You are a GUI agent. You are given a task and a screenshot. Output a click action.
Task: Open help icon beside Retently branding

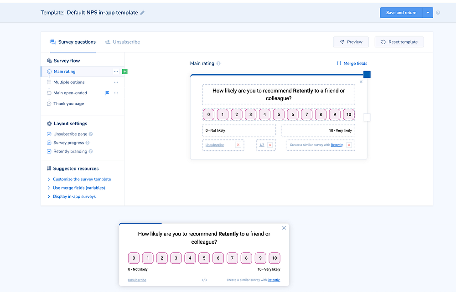pyautogui.click(x=91, y=151)
